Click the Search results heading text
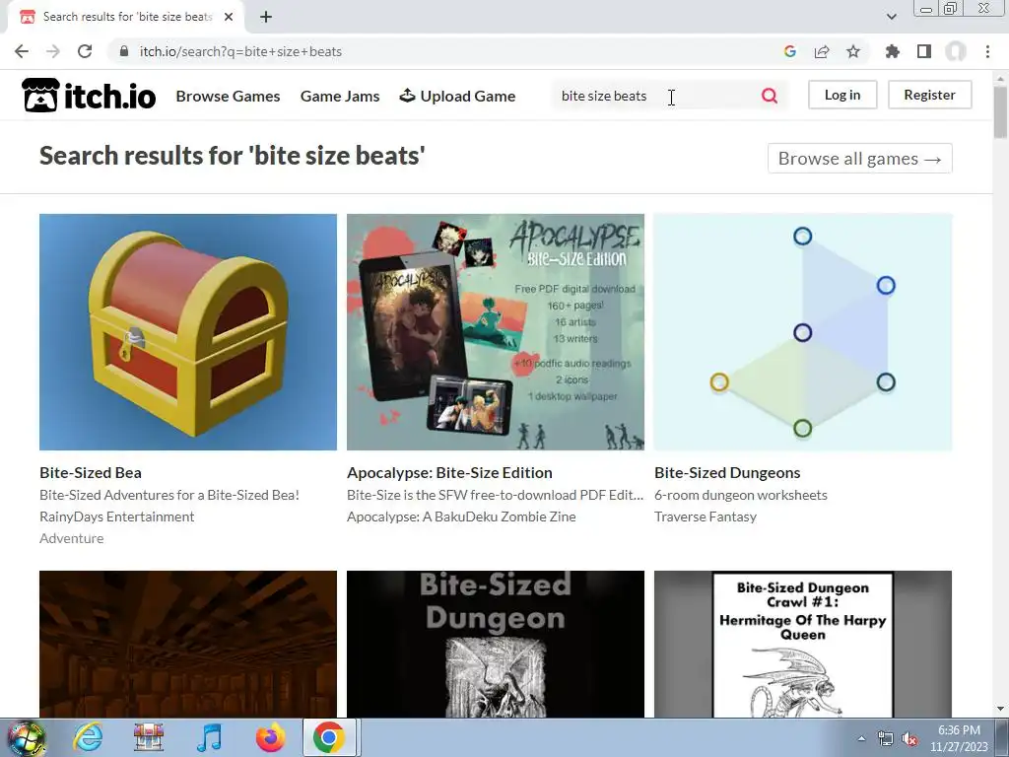Image resolution: width=1009 pixels, height=757 pixels. [233, 155]
